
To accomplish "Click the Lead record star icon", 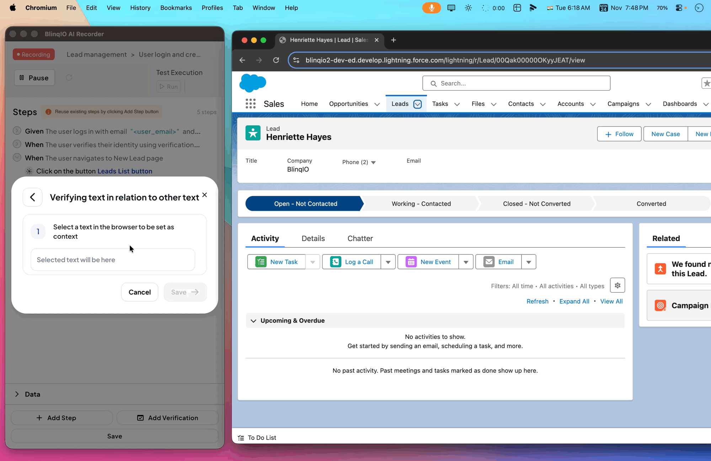I will click(253, 133).
